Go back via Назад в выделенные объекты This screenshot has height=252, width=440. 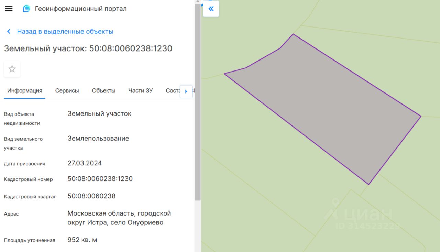65,32
